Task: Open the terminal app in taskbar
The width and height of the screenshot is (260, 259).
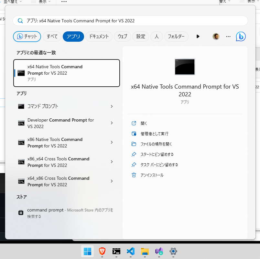Action: 116,251
